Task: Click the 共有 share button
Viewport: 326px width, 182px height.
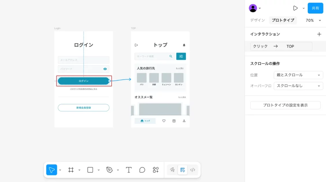Action: [315, 8]
